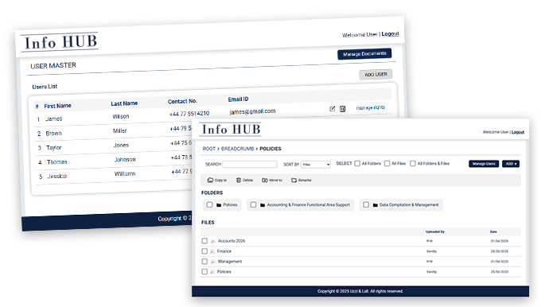Click the Accounting & Finance Functional Area Support folder icon
Screen dimensions: 557x307
click(x=263, y=204)
